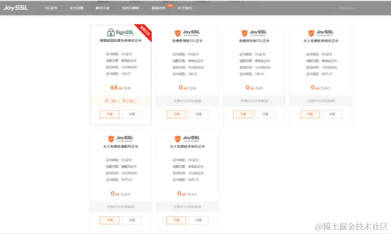Click 优惠折扣详询客服 under 永久免费版单域名证书

(x=321, y=101)
